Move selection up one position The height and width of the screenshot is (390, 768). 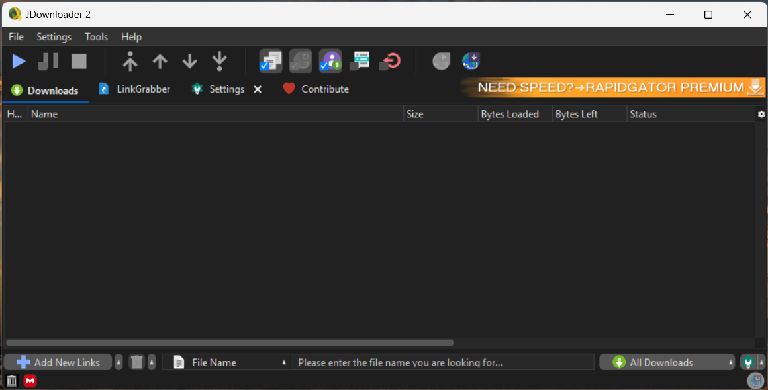point(160,61)
